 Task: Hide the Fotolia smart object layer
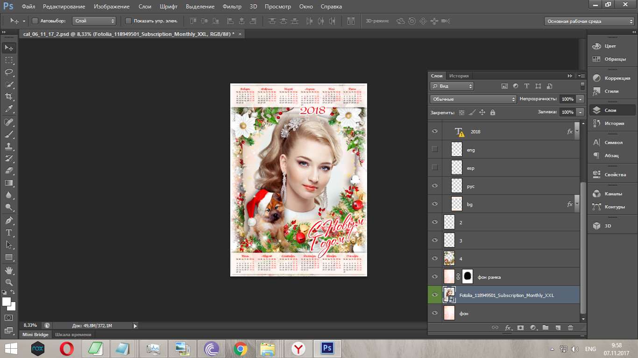coord(435,295)
